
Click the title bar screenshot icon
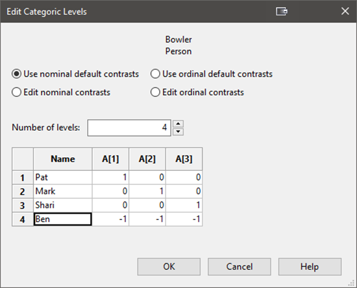coord(282,12)
